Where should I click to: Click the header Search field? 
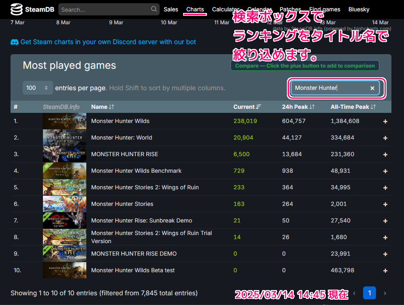[x=109, y=10]
